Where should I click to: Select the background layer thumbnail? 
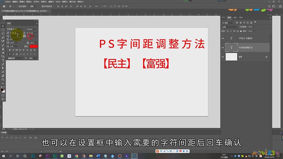coord(231,57)
